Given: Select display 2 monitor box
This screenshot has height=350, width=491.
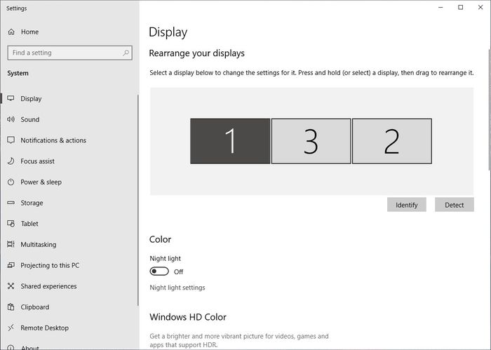Looking at the screenshot, I should point(392,141).
